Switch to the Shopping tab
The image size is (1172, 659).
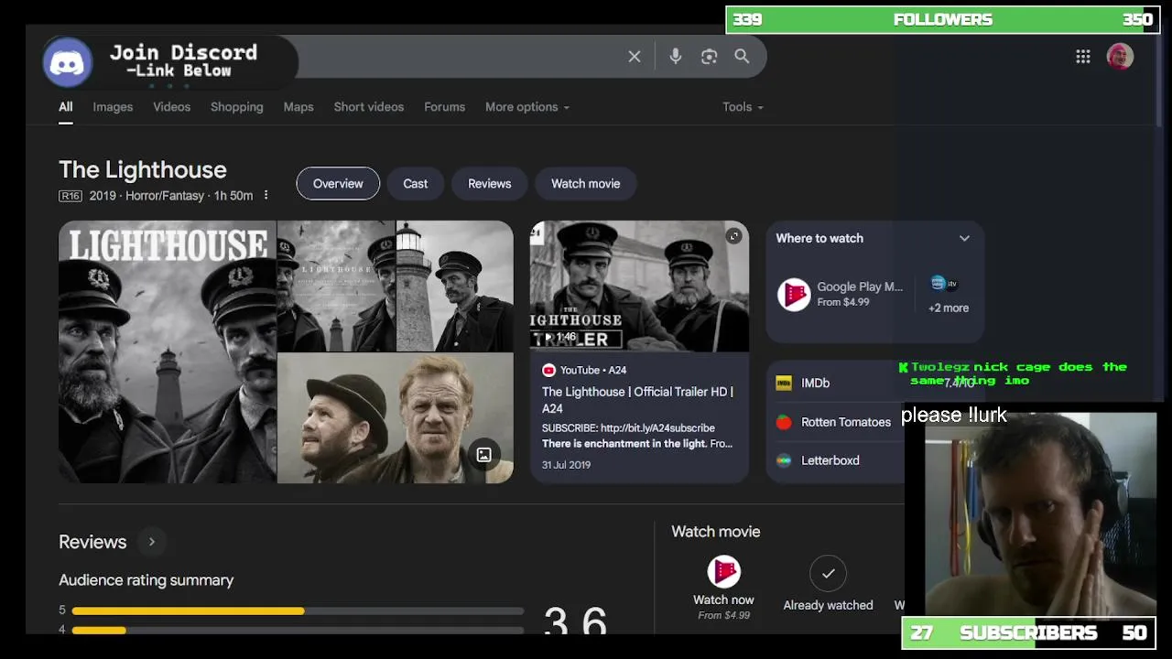point(237,107)
